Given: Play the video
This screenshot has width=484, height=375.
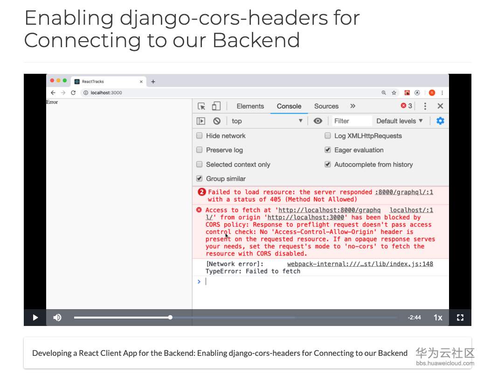Looking at the screenshot, I should point(35,318).
